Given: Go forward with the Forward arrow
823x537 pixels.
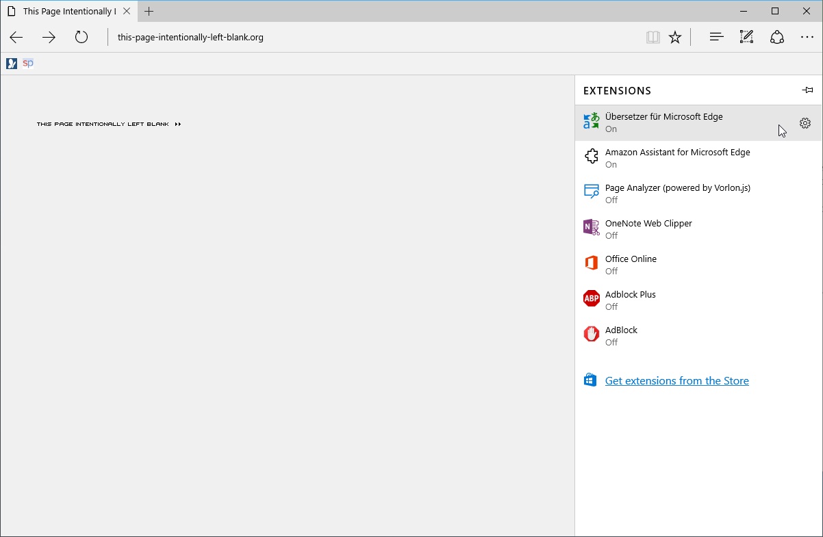Looking at the screenshot, I should (49, 38).
